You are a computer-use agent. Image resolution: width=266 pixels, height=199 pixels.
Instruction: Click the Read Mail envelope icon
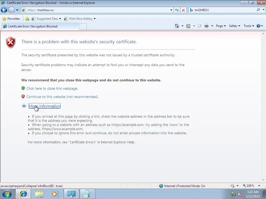(199, 26)
